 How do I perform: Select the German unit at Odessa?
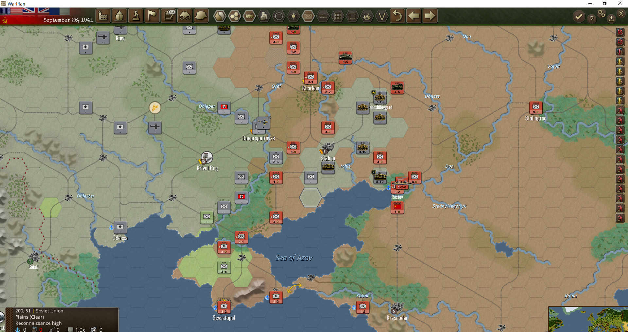click(120, 228)
